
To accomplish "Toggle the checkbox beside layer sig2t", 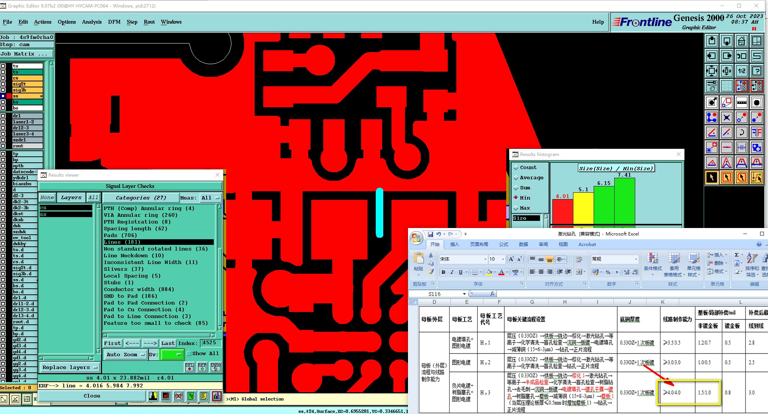I will tap(3, 84).
